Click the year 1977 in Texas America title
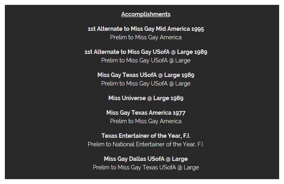284x184 pixels. 179,113
